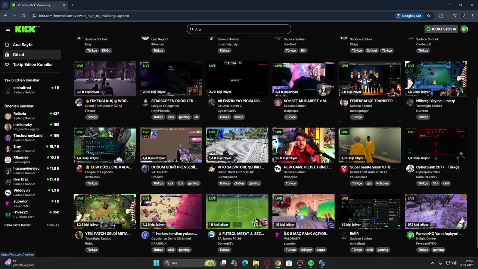Open HolyPhoenix channel avatar
This screenshot has height=269, width=478.
pos(145,102)
